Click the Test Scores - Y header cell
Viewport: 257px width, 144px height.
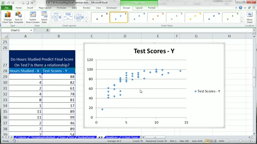pos(59,71)
